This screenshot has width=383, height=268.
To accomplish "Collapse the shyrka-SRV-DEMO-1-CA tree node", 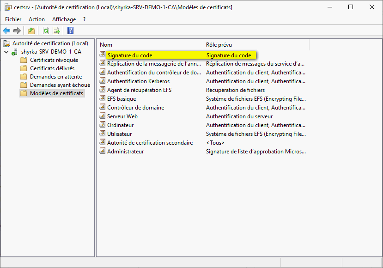I will (6, 52).
